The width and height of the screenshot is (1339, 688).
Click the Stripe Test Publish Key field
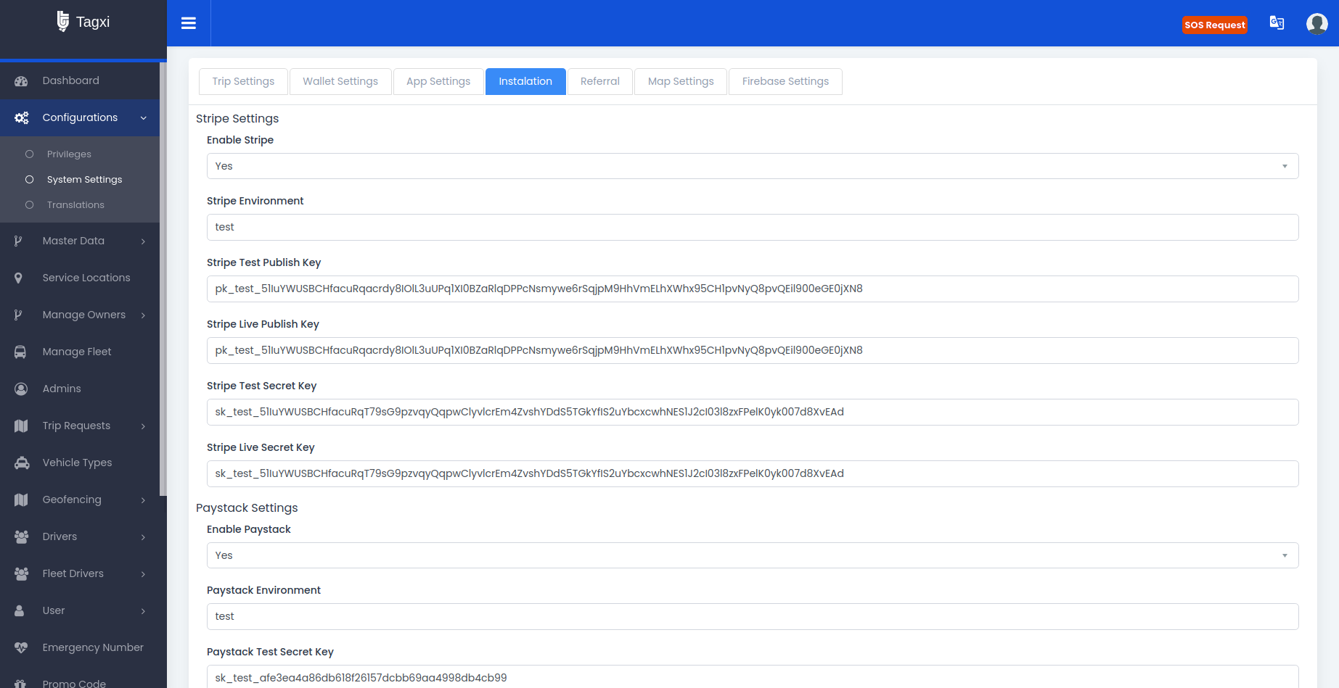[753, 289]
